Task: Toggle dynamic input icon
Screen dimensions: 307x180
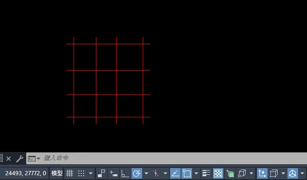Action: click(114, 173)
